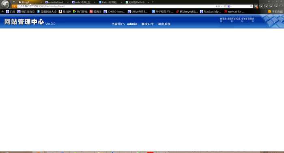Click the search magnifier icon

pyautogui.click(x=252, y=6)
